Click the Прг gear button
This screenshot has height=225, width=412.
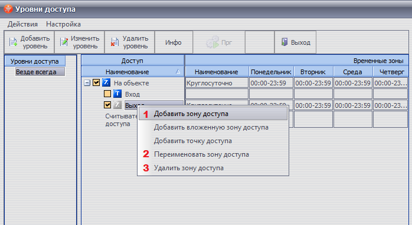(219, 42)
